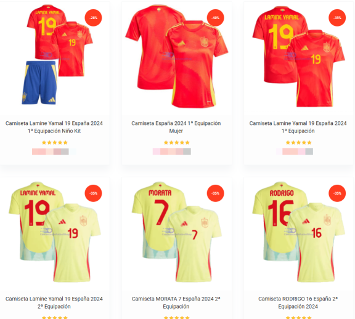355x319 pixels.
Task: Click star rating under red Lamine Yamal 1ª Equipación
Action: [299, 142]
